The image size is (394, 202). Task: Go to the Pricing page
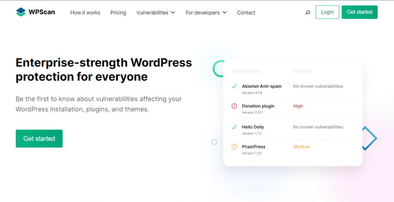(x=118, y=13)
